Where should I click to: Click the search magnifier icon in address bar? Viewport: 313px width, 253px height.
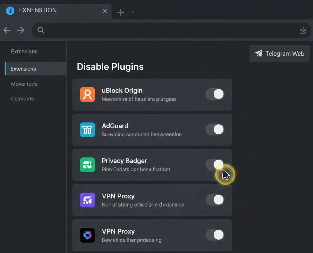[41, 30]
